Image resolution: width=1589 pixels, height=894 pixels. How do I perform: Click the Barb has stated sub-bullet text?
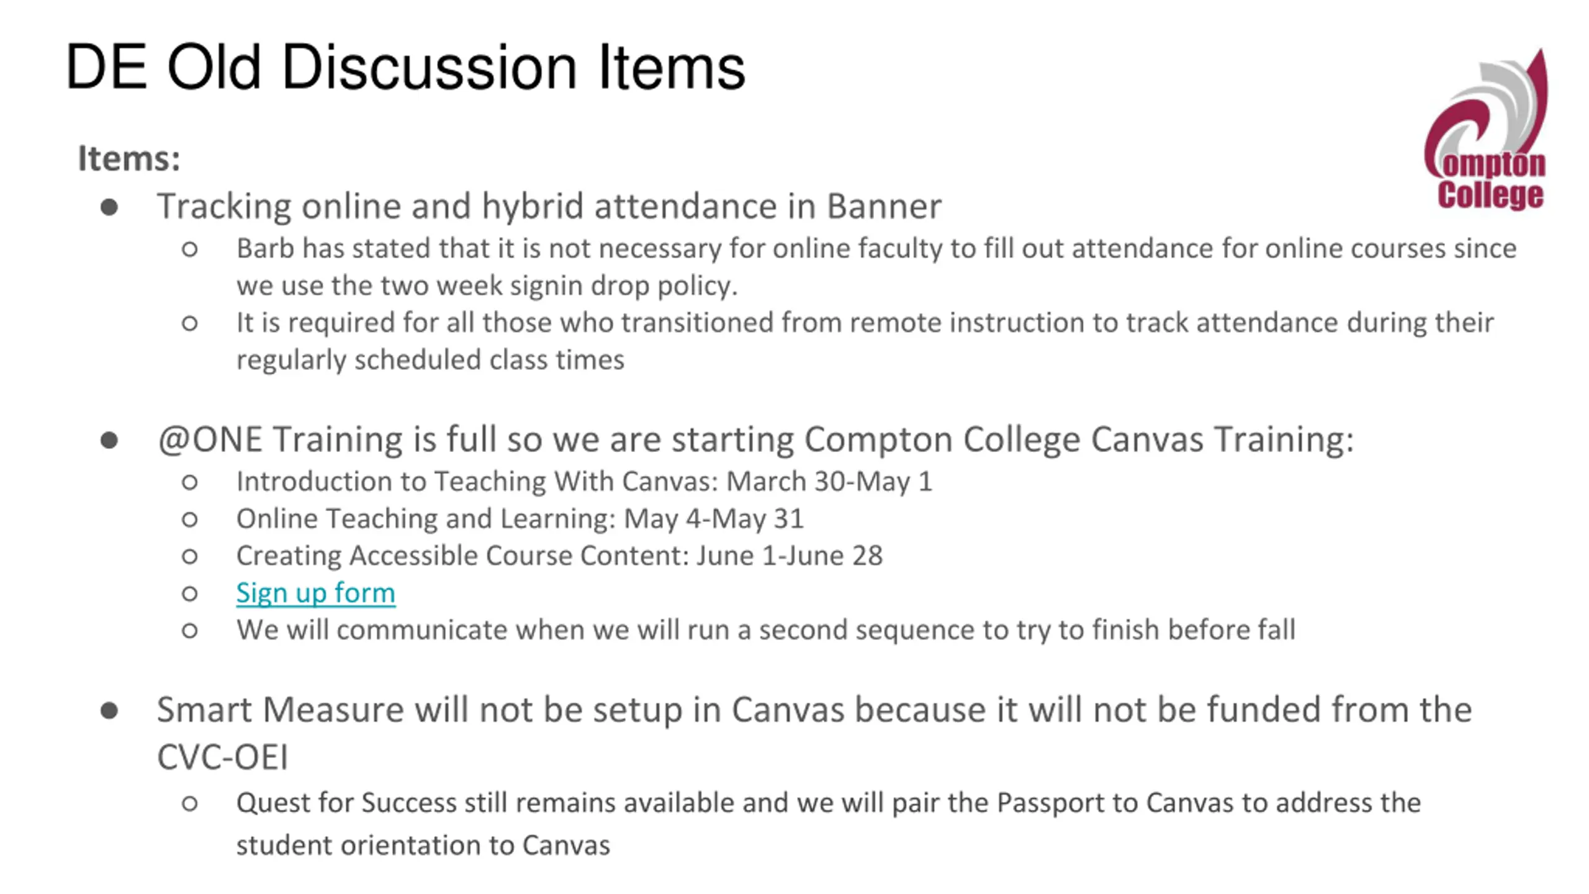click(x=876, y=267)
